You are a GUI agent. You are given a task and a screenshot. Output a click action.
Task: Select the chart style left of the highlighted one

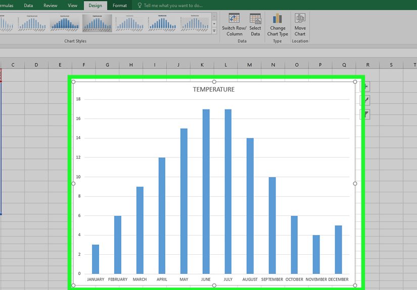(65, 23)
